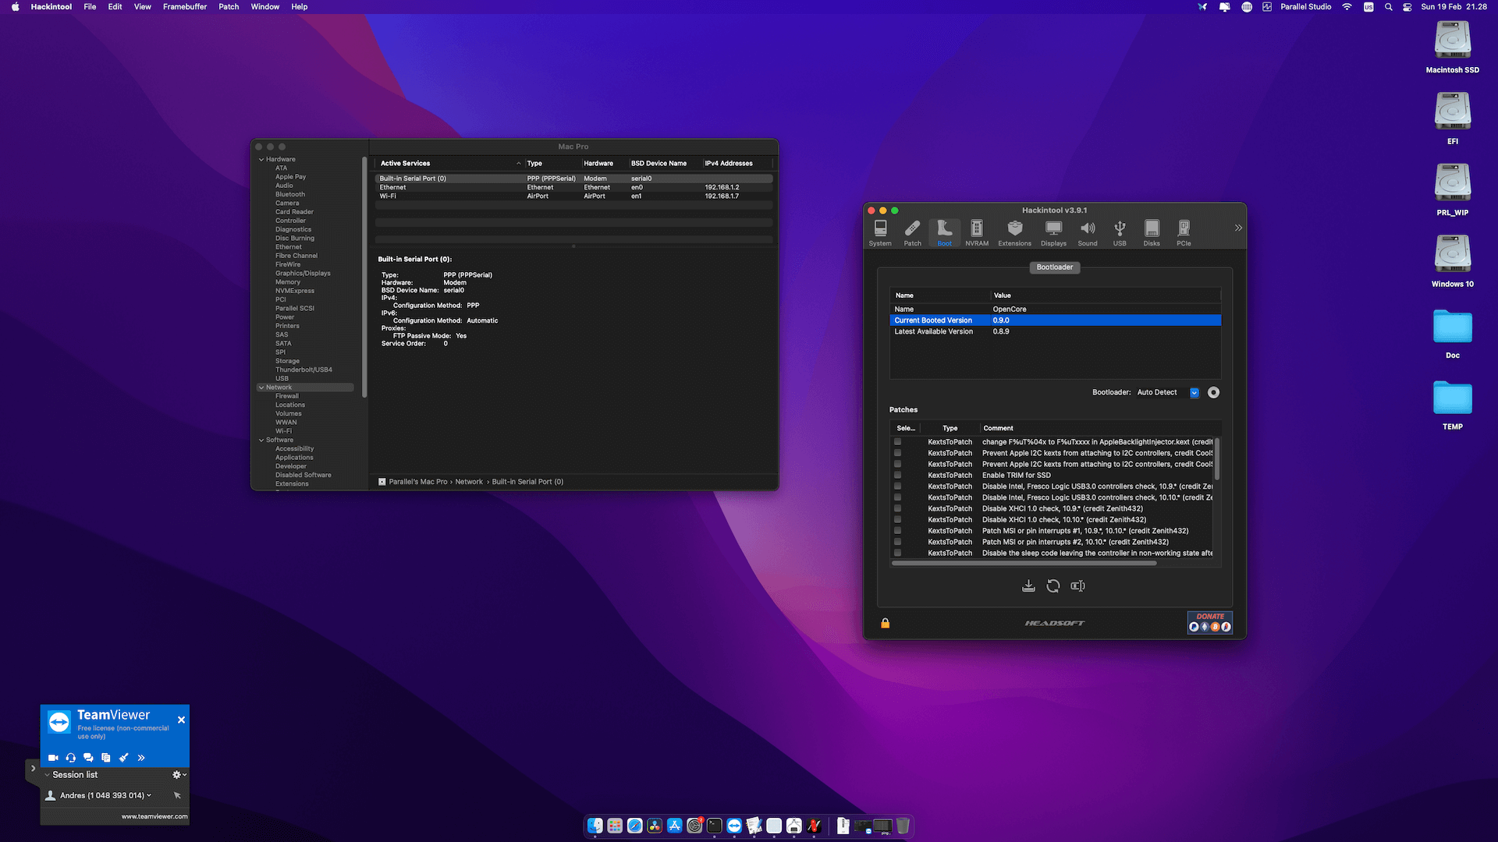
Task: Open chat in TeamViewer panel
Action: click(88, 758)
